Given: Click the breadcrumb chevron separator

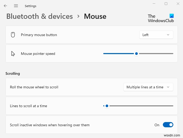Looking at the screenshot, I should pyautogui.click(x=78, y=16).
